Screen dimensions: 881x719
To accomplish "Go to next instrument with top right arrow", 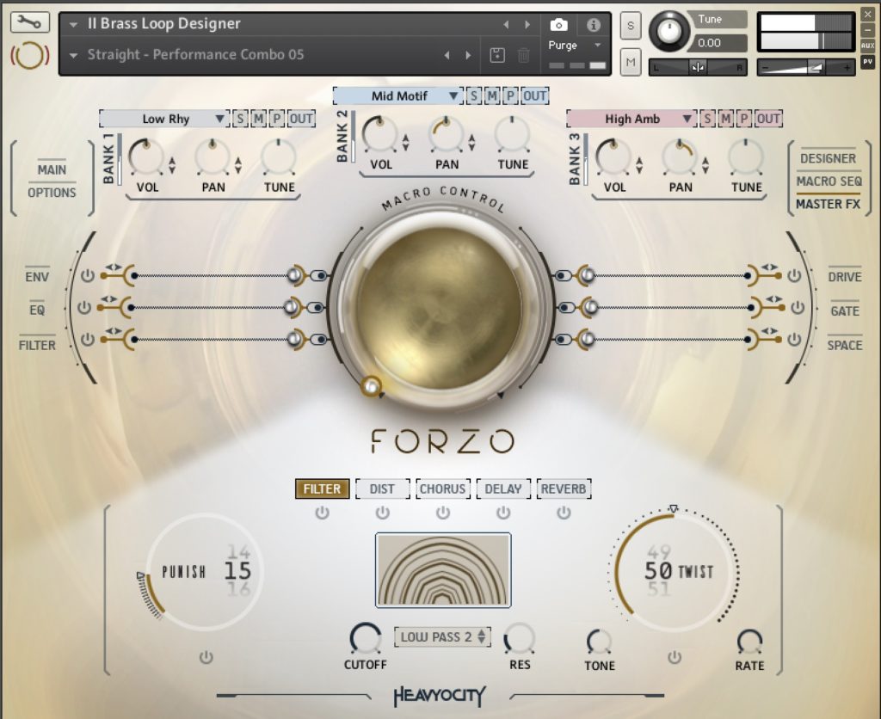I will coord(527,24).
